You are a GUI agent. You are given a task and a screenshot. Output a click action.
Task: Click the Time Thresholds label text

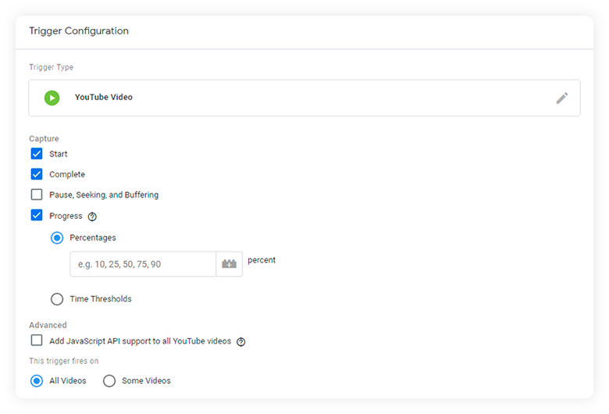pyautogui.click(x=101, y=299)
